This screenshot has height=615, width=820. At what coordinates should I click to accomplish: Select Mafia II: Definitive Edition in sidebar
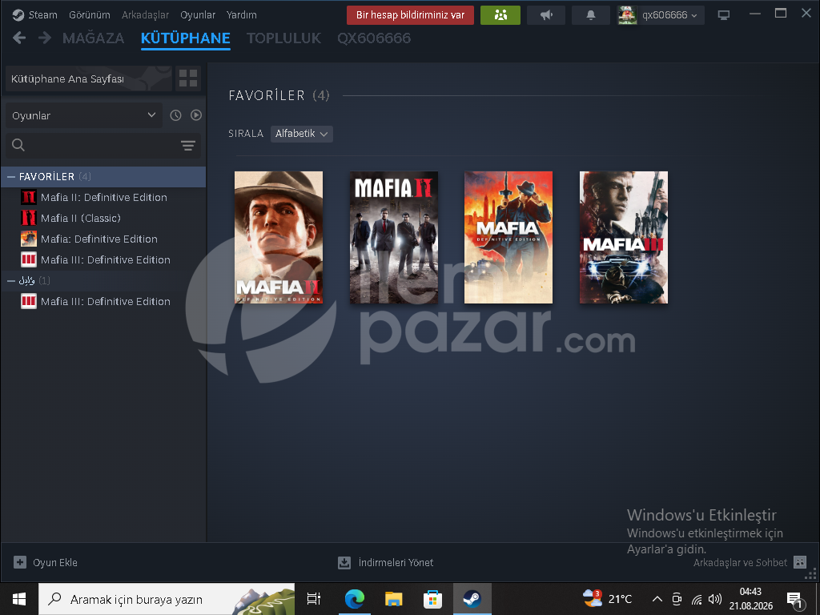point(103,198)
